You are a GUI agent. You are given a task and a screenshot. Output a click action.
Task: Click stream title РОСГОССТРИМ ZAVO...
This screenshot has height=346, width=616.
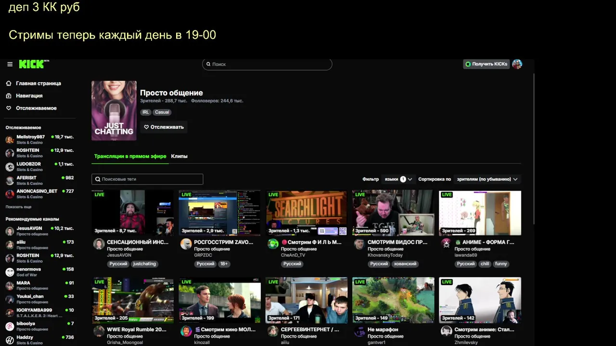click(224, 242)
